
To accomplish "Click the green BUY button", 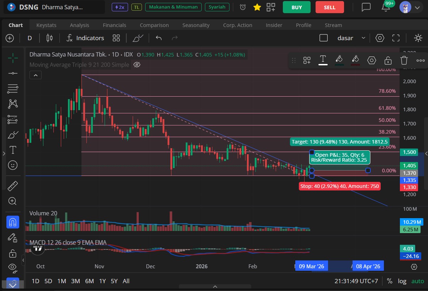I will point(297,7).
